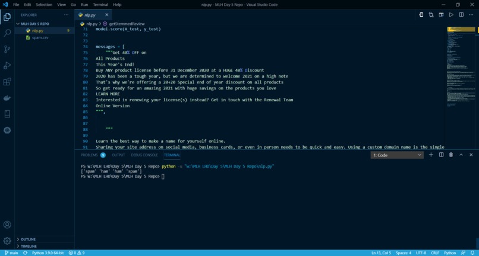The width and height of the screenshot is (479, 256).
Task: Kill the terminal with trash icon
Action: click(451, 155)
